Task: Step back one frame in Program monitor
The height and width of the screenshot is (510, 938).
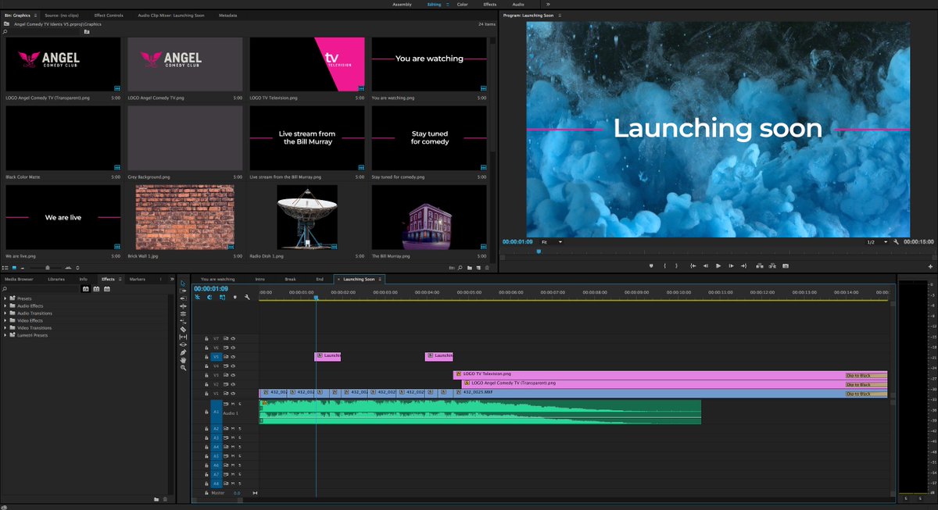Action: pyautogui.click(x=705, y=266)
